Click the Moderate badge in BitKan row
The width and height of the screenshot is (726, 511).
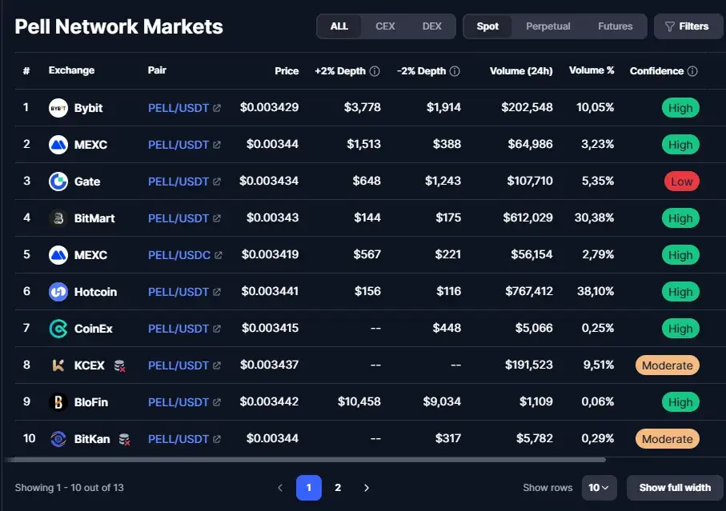pos(668,439)
